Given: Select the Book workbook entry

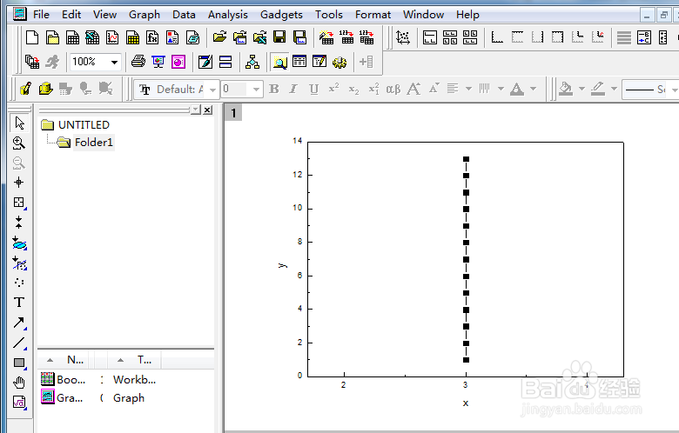Looking at the screenshot, I should click(x=64, y=379).
